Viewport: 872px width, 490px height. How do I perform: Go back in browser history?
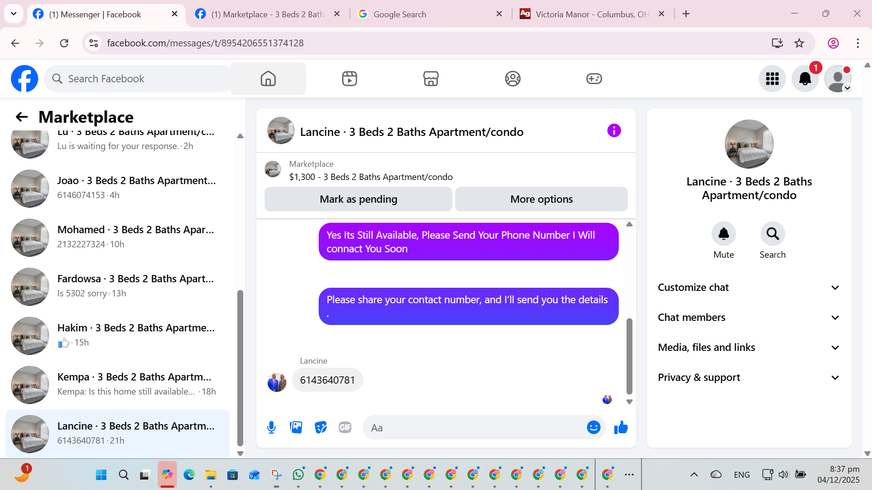pyautogui.click(x=15, y=43)
